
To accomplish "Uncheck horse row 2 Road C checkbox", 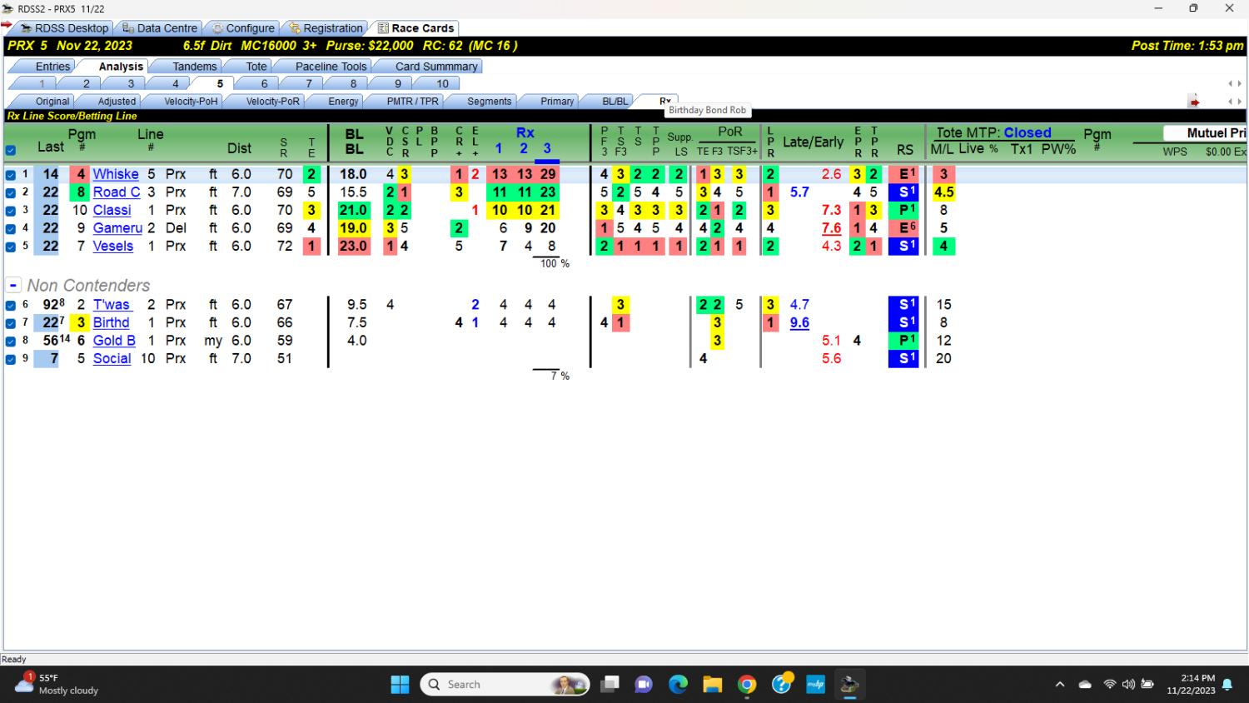I will click(x=11, y=192).
